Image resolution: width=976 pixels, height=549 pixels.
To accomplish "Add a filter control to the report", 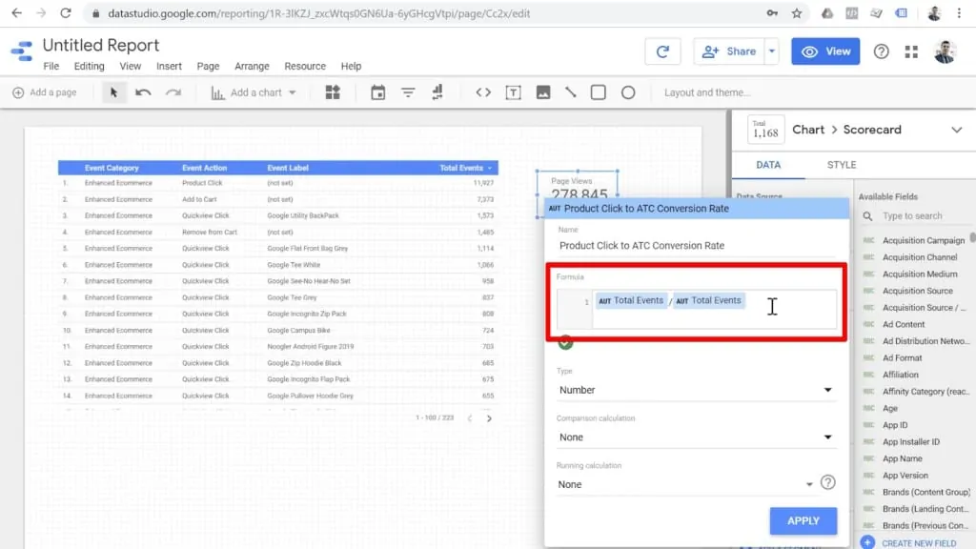I will pyautogui.click(x=408, y=91).
